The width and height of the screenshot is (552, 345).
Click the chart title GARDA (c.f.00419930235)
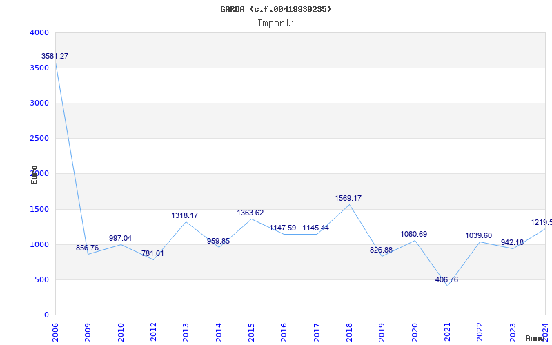click(275, 9)
